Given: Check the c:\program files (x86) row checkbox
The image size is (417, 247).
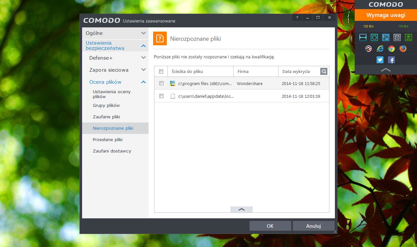Looking at the screenshot, I should (161, 83).
